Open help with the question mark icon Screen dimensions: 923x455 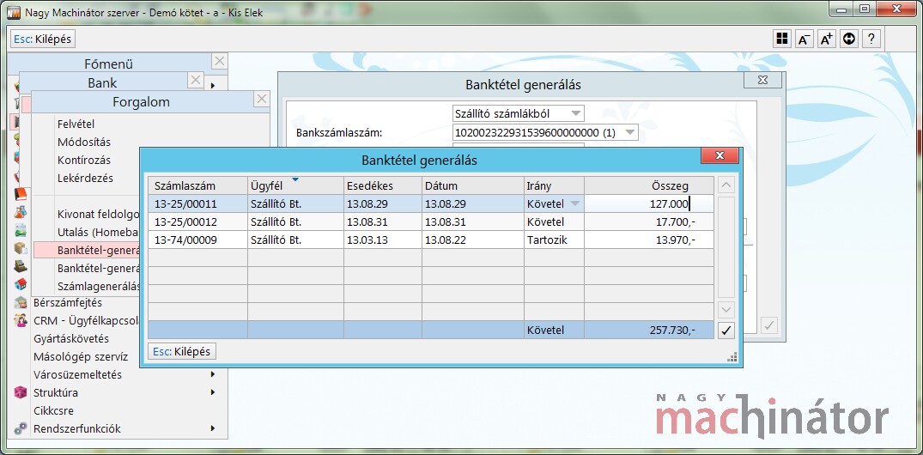point(871,39)
